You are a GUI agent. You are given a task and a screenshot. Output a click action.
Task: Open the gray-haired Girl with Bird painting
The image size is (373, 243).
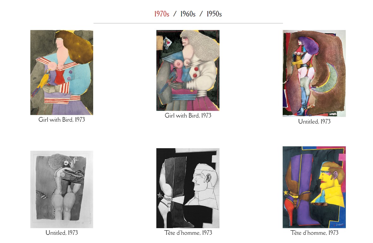(188, 70)
